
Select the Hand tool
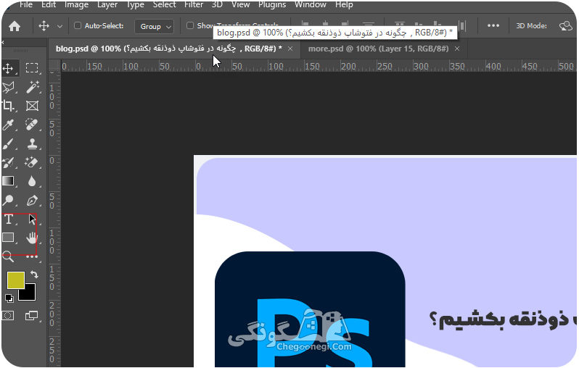(x=32, y=238)
